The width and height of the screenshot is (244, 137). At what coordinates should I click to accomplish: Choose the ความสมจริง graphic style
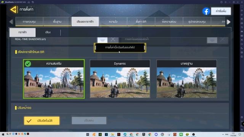click(x=54, y=79)
